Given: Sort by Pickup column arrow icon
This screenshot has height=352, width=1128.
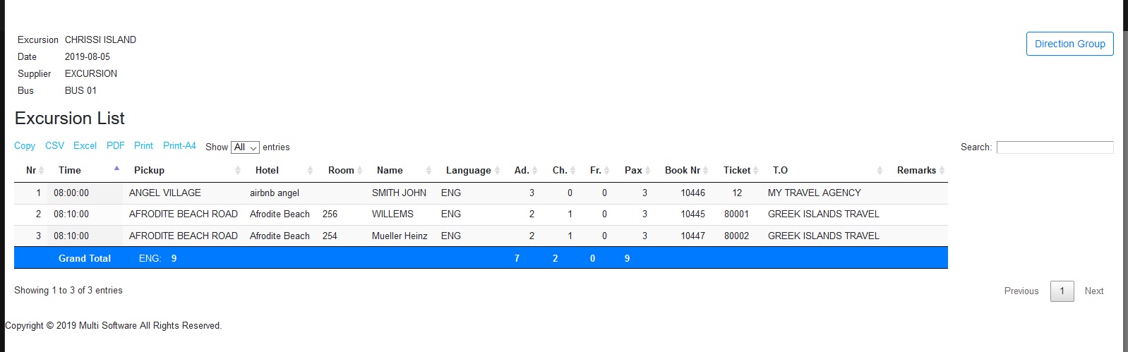Looking at the screenshot, I should click(238, 170).
